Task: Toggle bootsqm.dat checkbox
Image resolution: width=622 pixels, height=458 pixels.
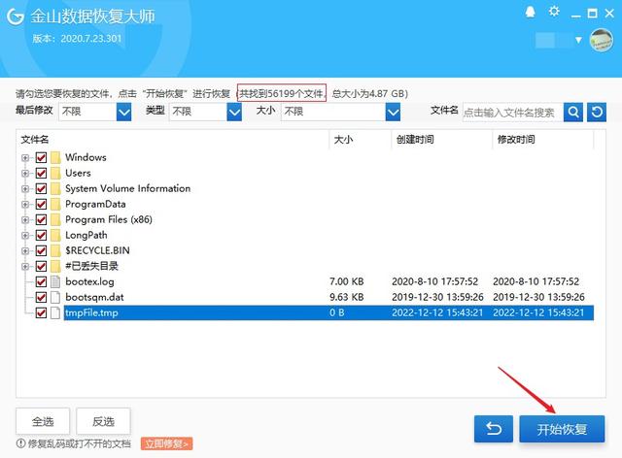Action: click(41, 297)
